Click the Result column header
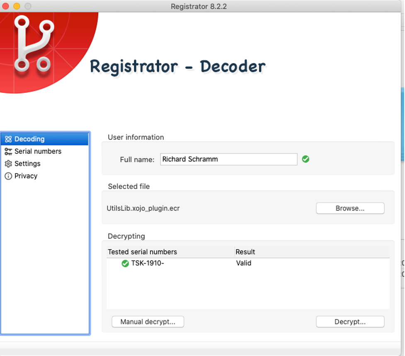Viewport: 405px width, 356px height. coord(244,252)
